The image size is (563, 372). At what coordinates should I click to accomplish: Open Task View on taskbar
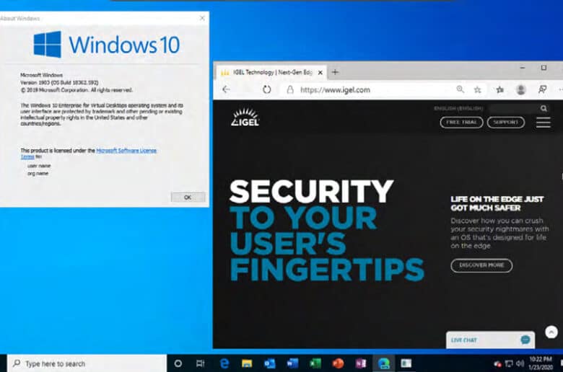tap(201, 363)
